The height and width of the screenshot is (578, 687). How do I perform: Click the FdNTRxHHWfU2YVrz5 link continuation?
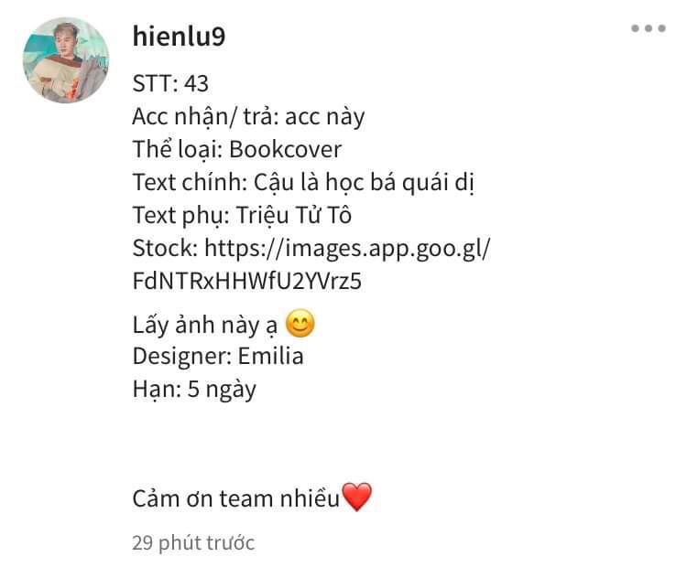(247, 281)
